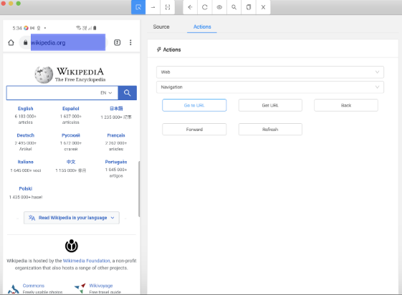Choose Tap By Coordinates mode
The height and width of the screenshot is (295, 402).
pos(168,7)
